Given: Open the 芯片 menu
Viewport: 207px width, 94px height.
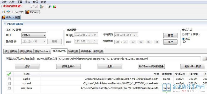Looking at the screenshot, I should [x=12, y=2].
